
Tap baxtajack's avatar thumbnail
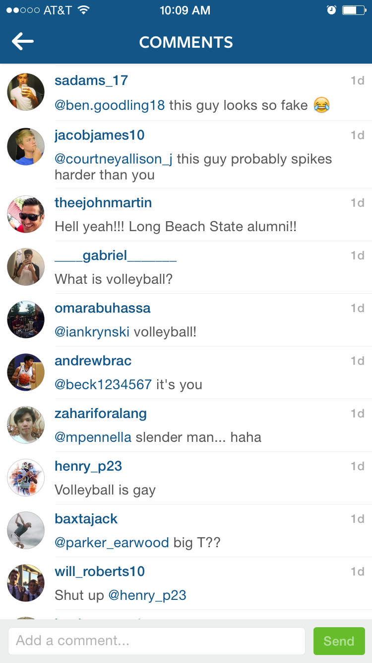26,530
